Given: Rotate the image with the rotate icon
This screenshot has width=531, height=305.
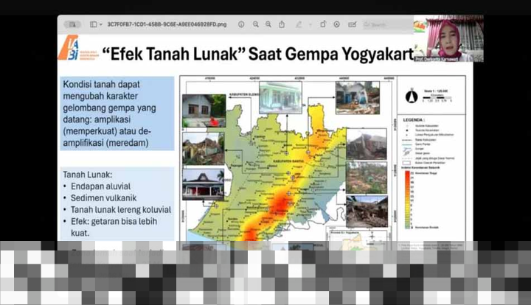Looking at the screenshot, I should (322, 24).
